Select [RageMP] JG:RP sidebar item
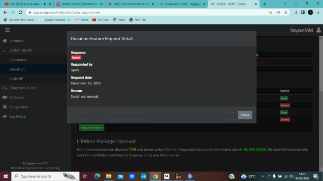Image resolution: width=323 pixels, height=181 pixels. (23, 88)
